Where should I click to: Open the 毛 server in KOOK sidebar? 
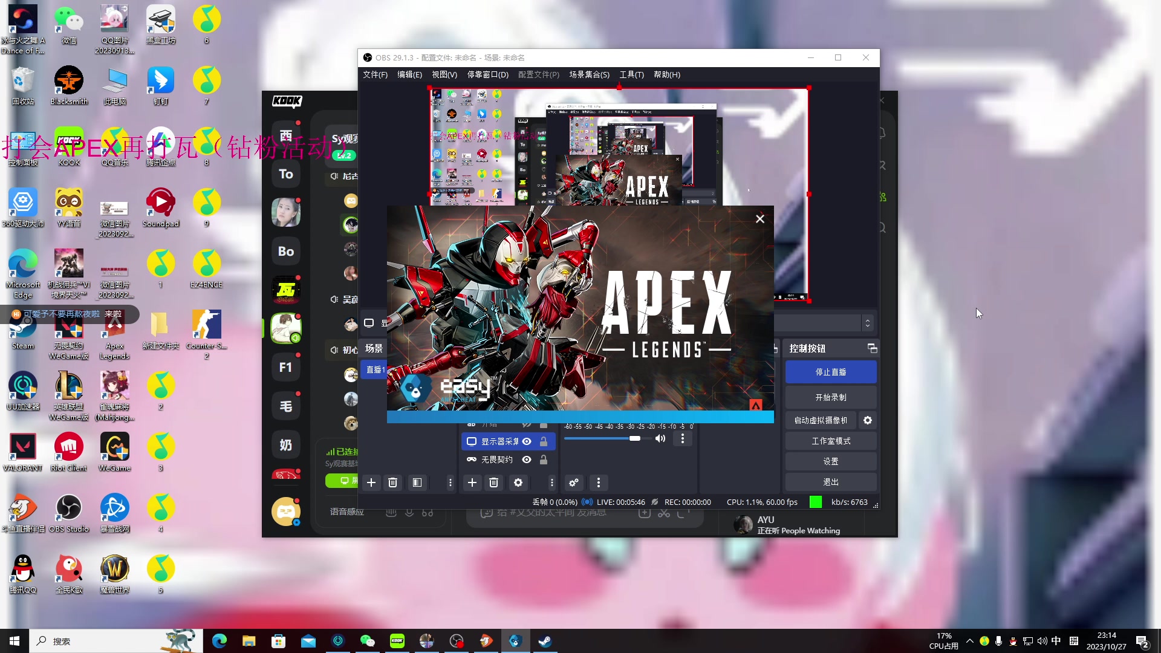coord(286,406)
